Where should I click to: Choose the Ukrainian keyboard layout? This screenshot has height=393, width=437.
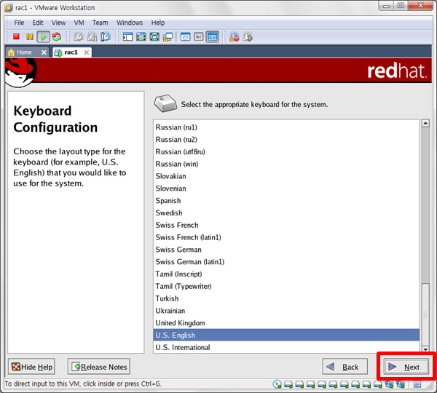(x=286, y=311)
